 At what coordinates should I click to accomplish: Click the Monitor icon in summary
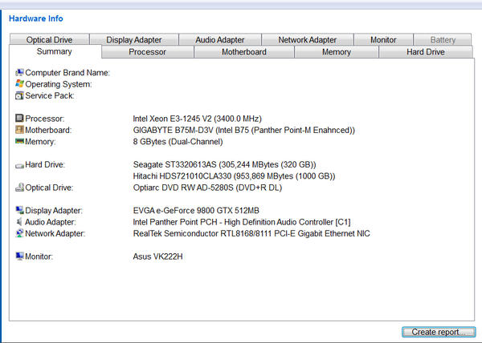click(x=19, y=256)
